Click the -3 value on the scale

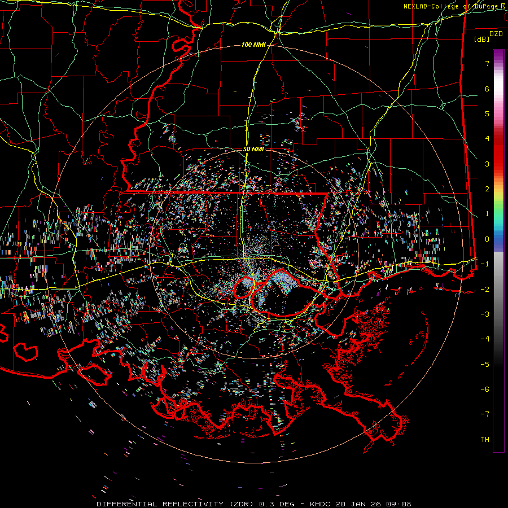(485, 314)
